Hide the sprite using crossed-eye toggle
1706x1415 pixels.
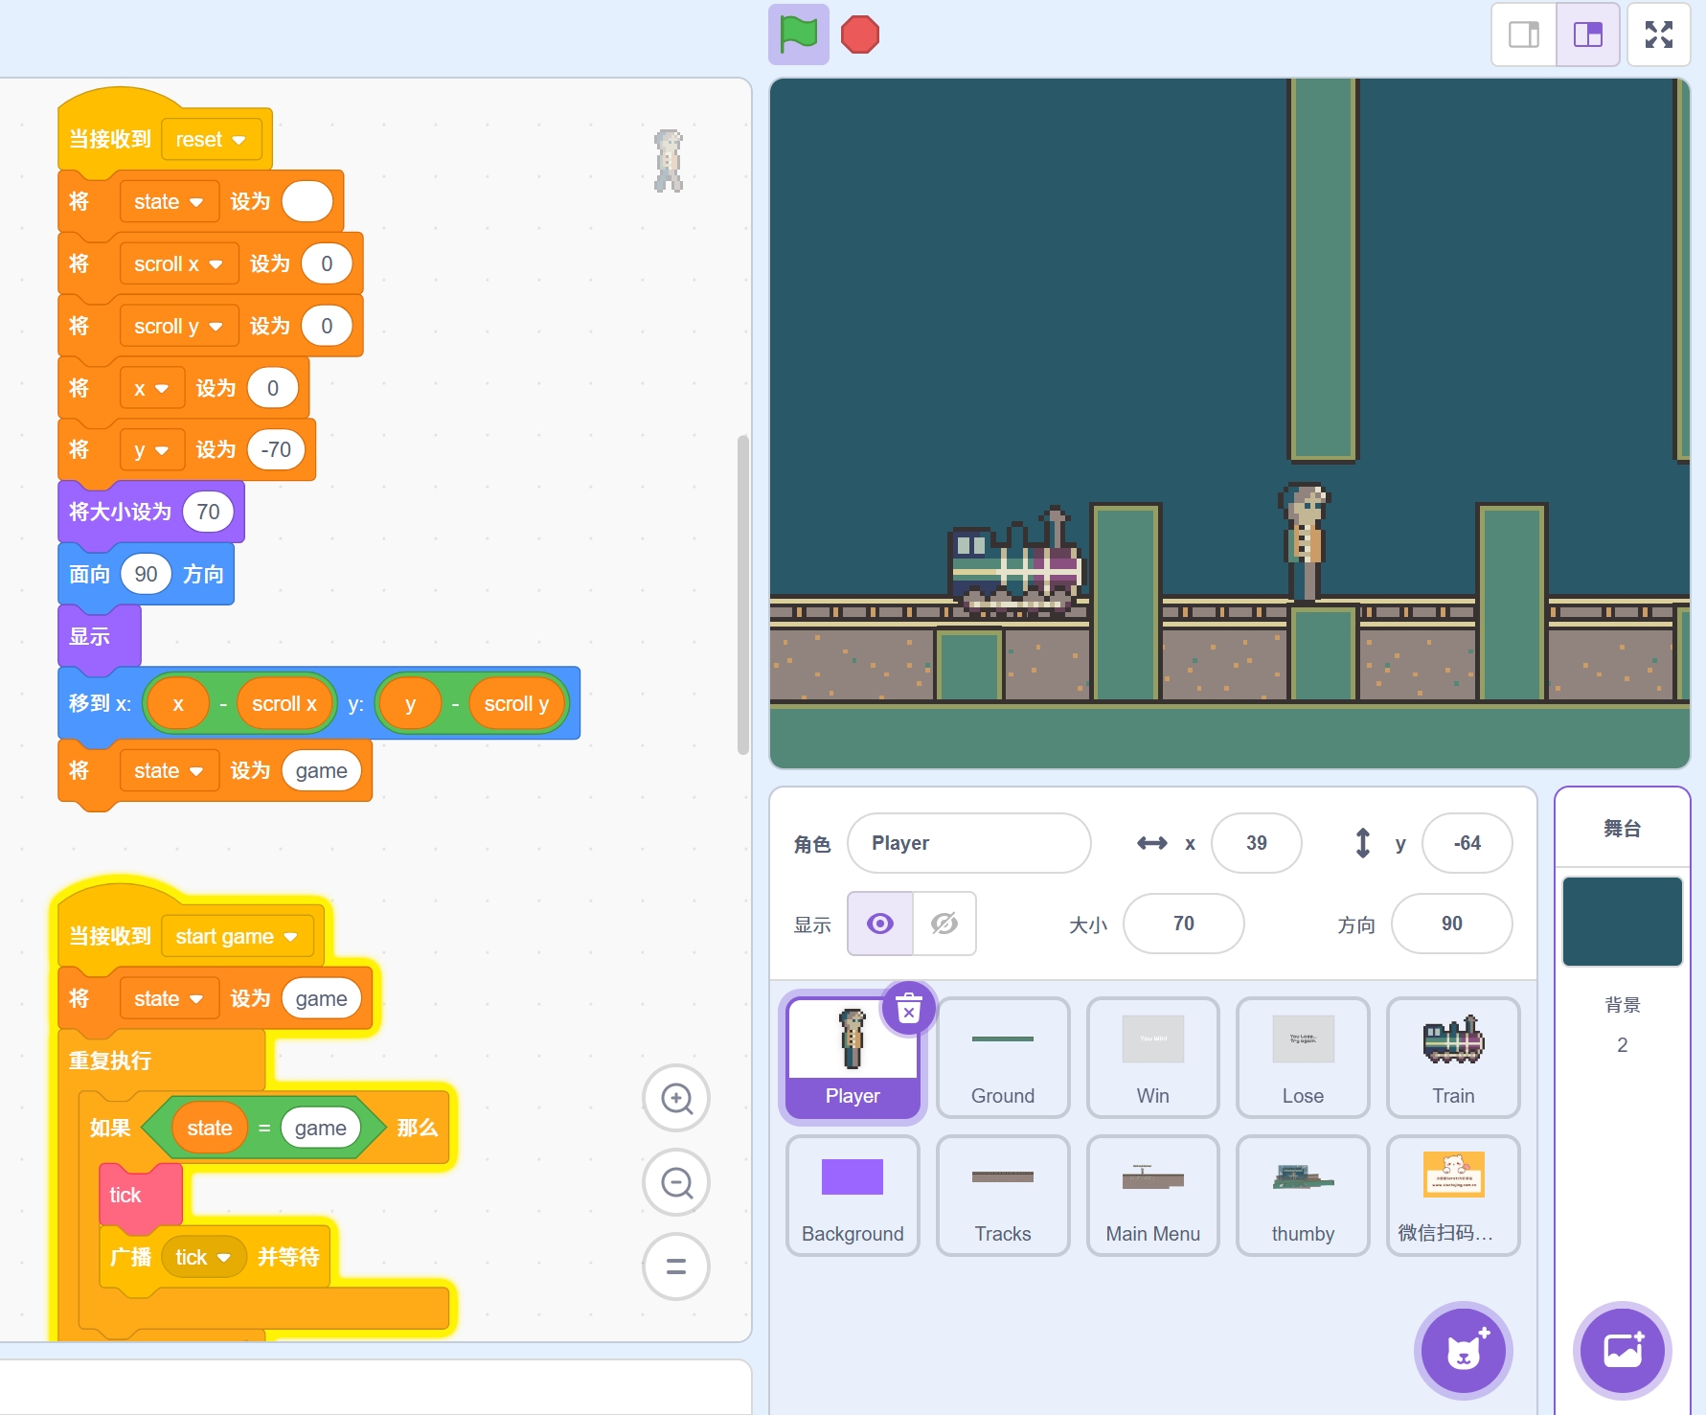944,924
